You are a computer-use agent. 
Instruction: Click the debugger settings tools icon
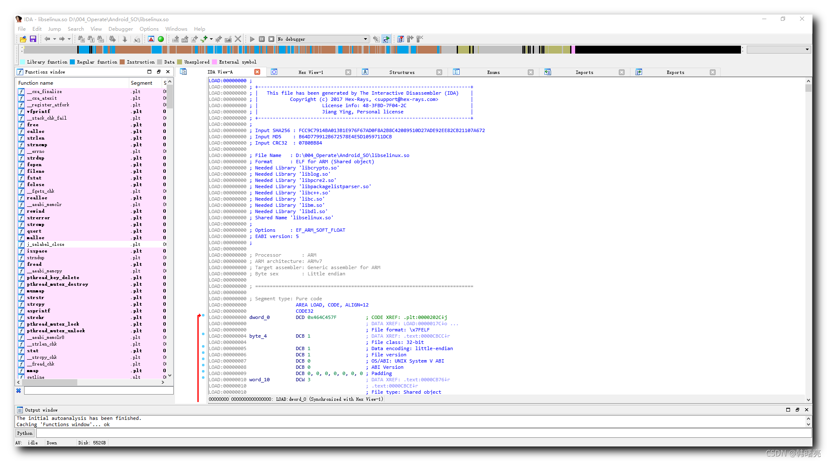click(410, 39)
